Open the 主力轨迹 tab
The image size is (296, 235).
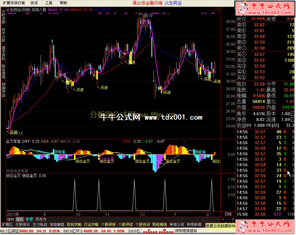(x=40, y=225)
